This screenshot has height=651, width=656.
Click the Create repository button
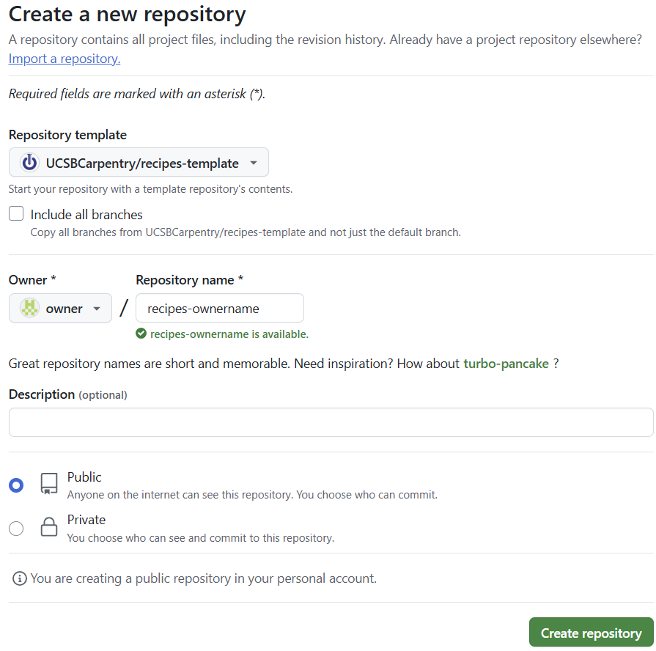click(x=591, y=632)
